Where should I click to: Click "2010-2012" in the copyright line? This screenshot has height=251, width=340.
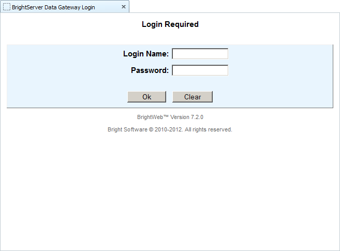coord(168,129)
